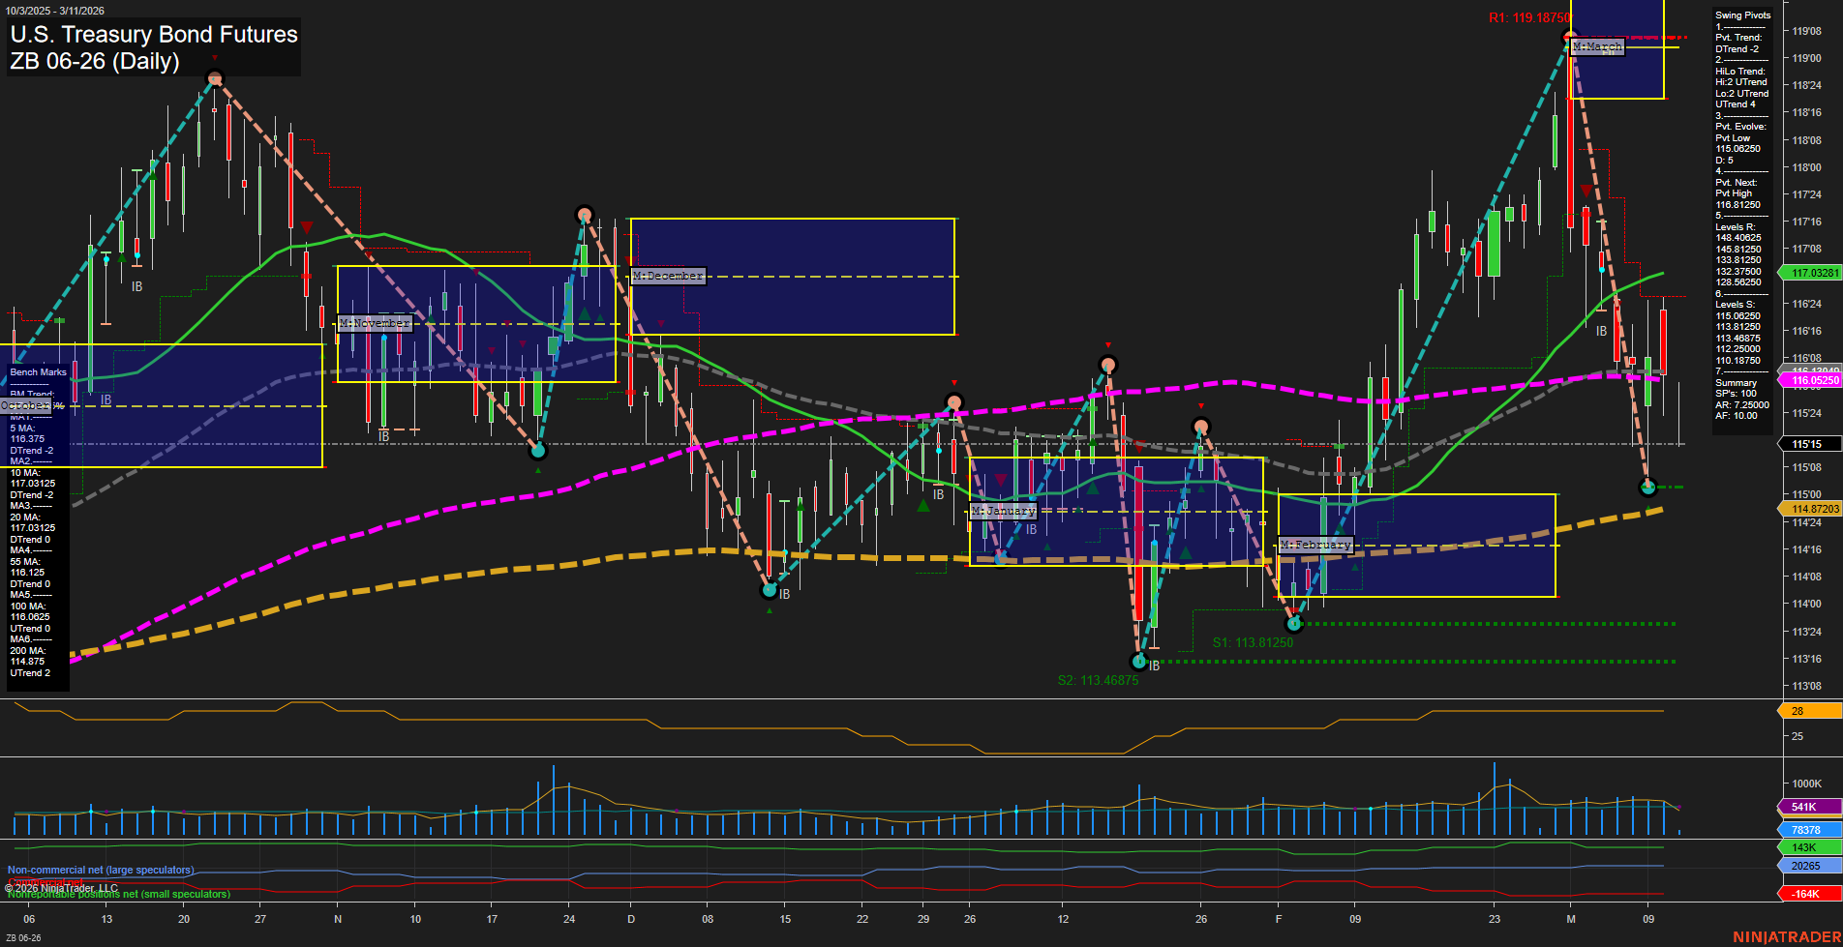Click the M:February monthly zone label
The image size is (1843, 947).
pyautogui.click(x=1314, y=545)
